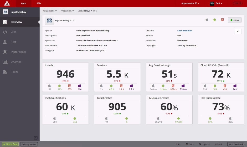Open Team section in sidebar

(20, 72)
